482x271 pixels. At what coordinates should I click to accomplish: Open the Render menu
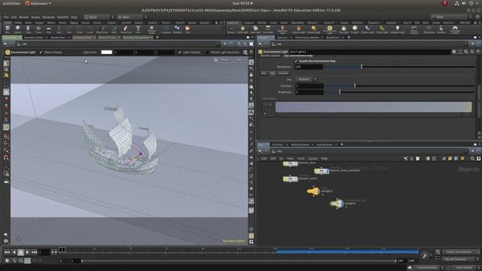pos(23,17)
